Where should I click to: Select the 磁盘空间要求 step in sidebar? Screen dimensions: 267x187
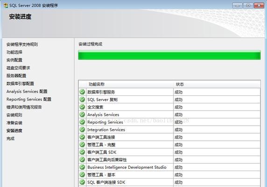[18, 68]
